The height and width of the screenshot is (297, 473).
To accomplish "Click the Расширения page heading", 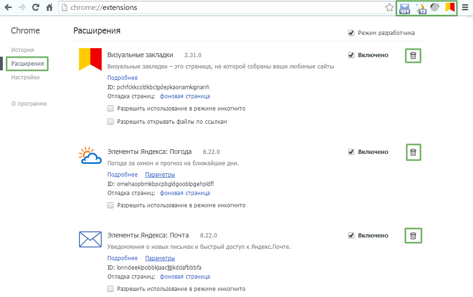I will coord(97,31).
